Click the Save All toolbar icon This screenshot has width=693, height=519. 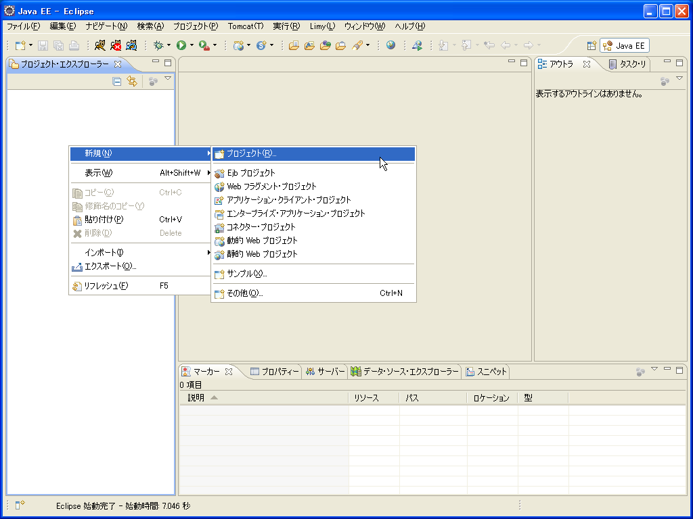point(58,45)
